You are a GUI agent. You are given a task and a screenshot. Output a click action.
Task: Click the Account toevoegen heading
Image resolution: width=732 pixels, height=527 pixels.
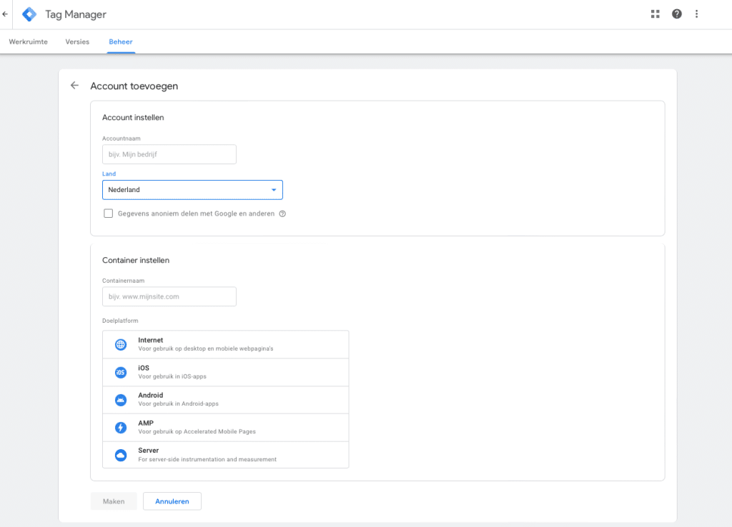pyautogui.click(x=134, y=86)
